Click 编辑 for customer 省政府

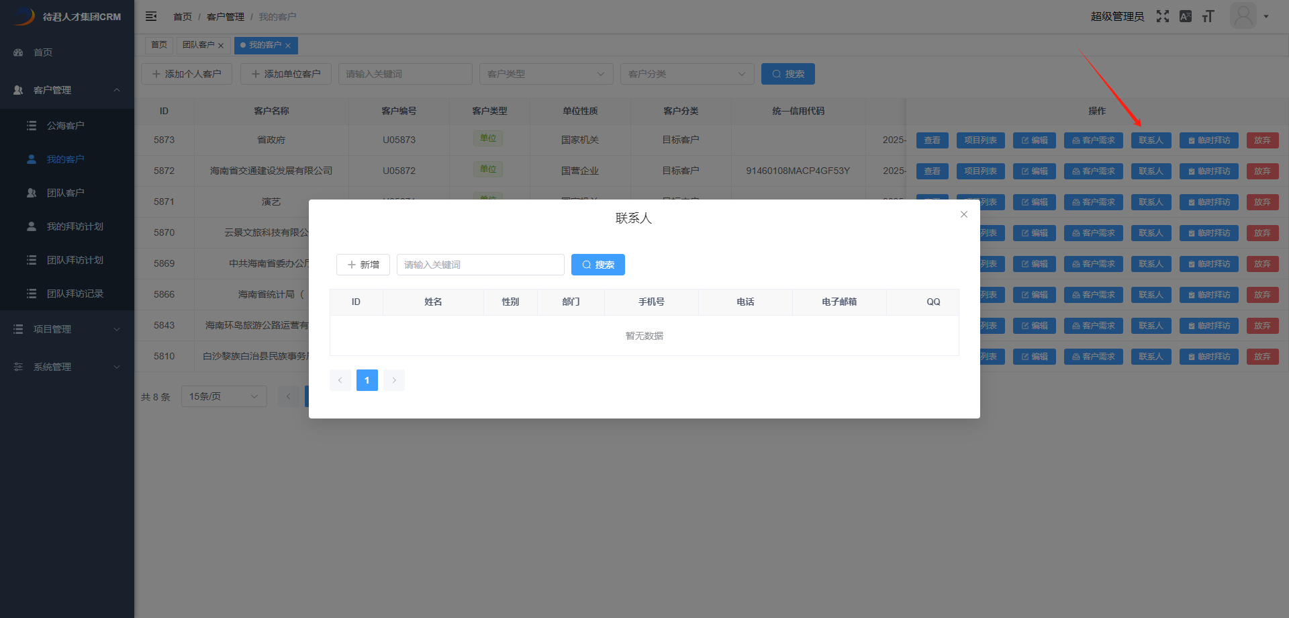tap(1035, 140)
